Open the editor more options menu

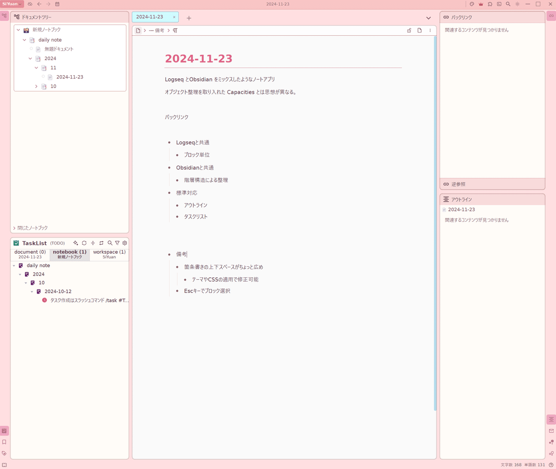click(430, 31)
